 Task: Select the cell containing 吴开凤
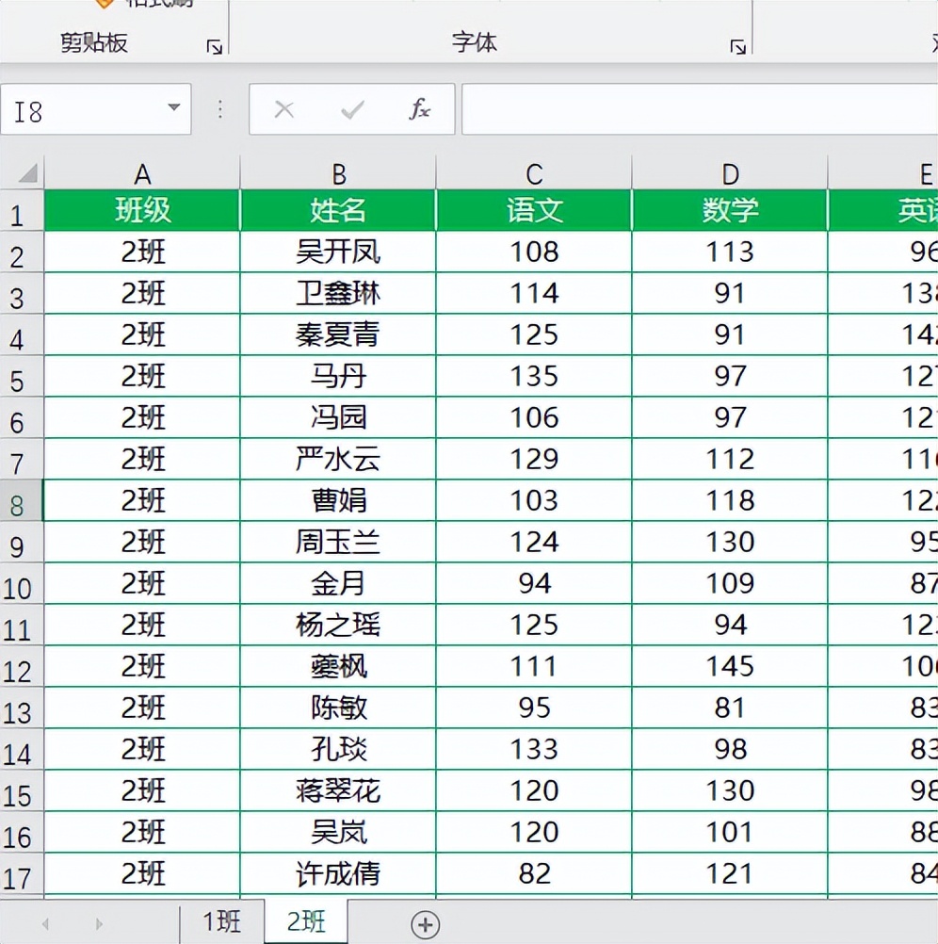click(x=338, y=252)
